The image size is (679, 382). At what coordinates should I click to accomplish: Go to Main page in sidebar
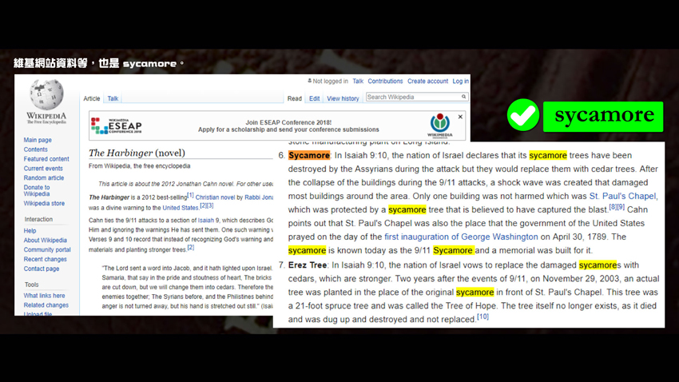point(38,140)
